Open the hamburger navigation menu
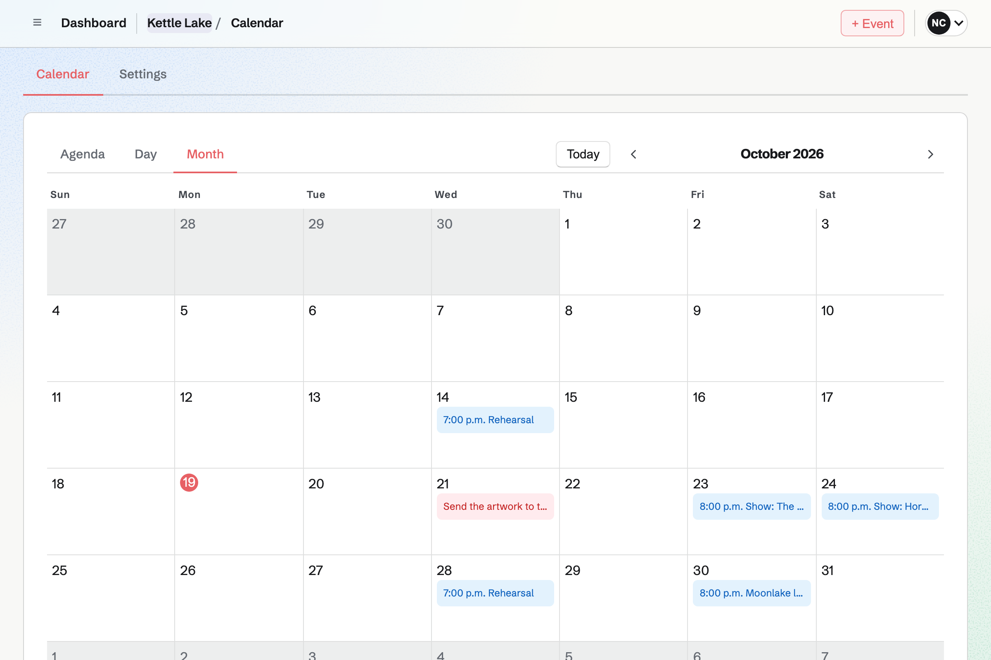Screen dimensions: 991x660 pos(37,23)
